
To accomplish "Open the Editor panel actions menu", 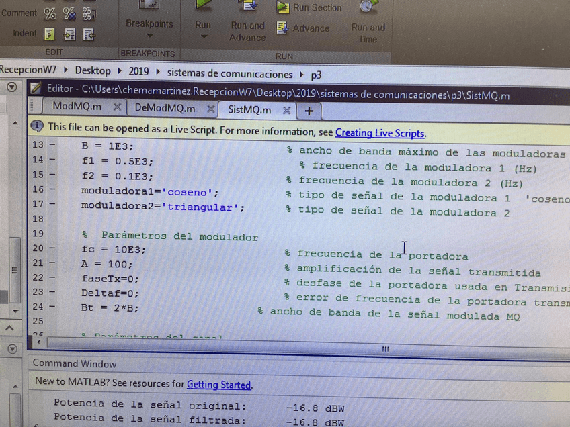I will coord(12,88).
